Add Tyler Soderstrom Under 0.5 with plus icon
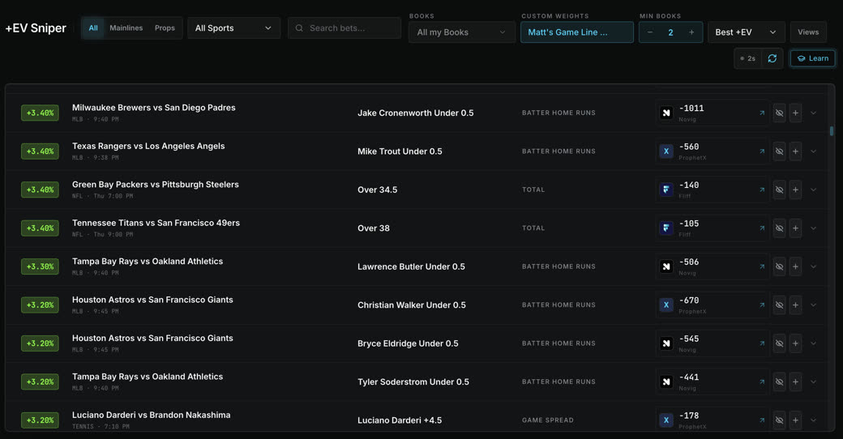 click(x=795, y=382)
